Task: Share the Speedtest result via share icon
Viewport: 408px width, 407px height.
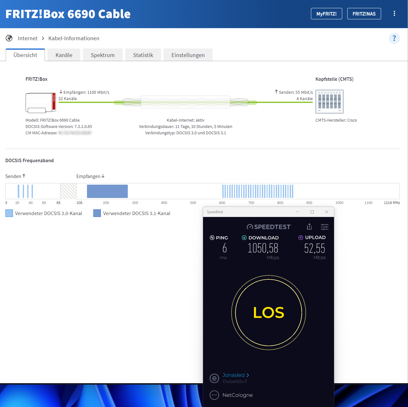Action: tap(309, 226)
